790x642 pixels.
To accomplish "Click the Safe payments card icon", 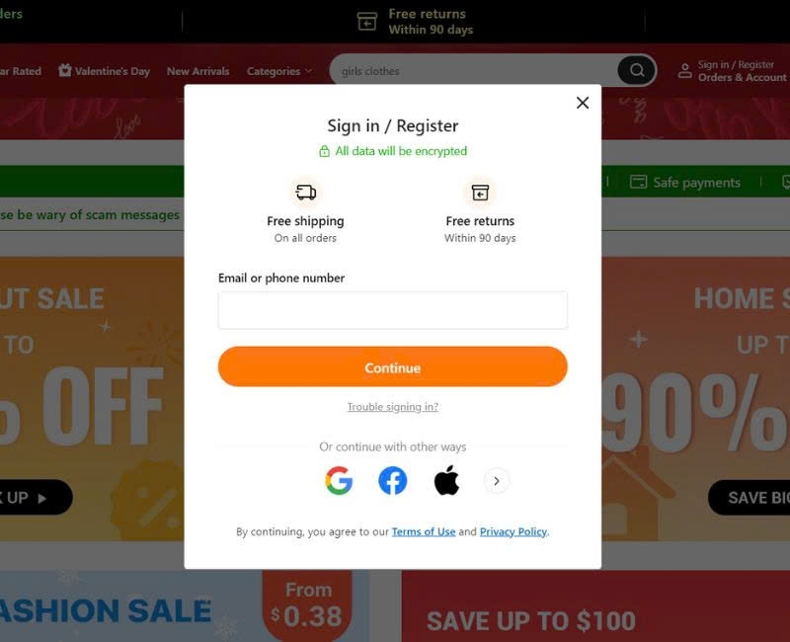I will point(638,182).
